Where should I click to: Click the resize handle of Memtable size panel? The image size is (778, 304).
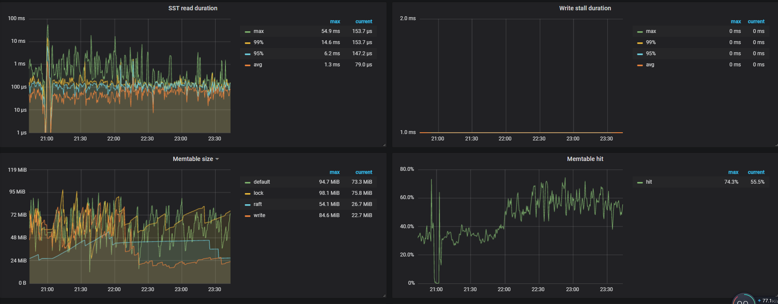pos(384,296)
